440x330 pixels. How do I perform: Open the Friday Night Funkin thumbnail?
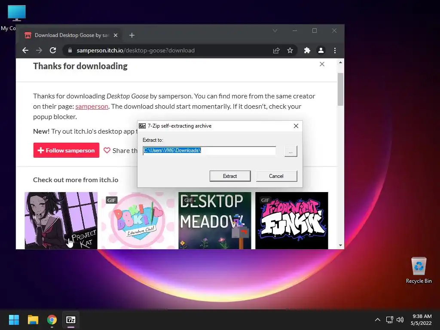[292, 220]
